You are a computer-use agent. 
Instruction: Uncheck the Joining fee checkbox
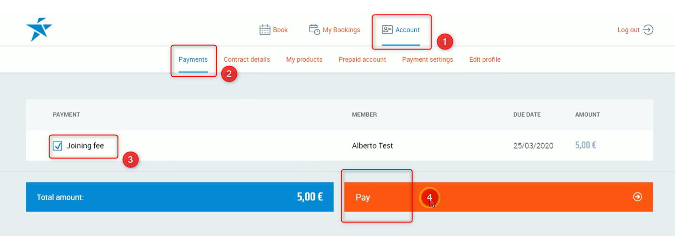[x=58, y=146]
